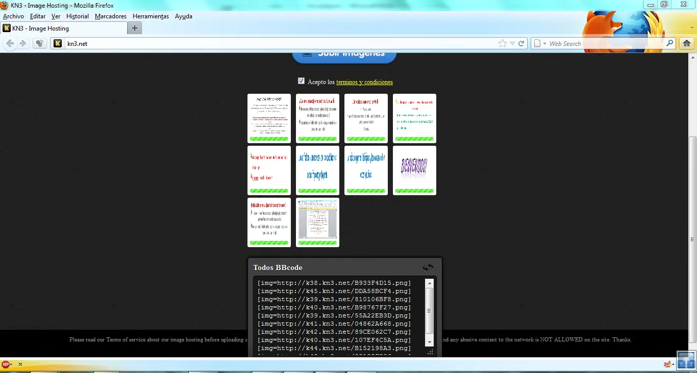Select the purple BIENVENIDOS image thumbnail

point(414,170)
